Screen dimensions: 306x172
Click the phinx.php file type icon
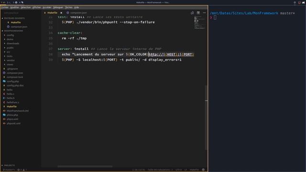coord(4,115)
